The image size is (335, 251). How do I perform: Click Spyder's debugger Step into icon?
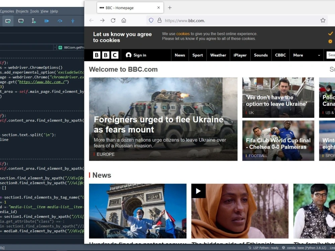[73, 21]
